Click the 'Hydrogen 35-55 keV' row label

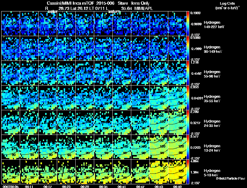pos(212,99)
